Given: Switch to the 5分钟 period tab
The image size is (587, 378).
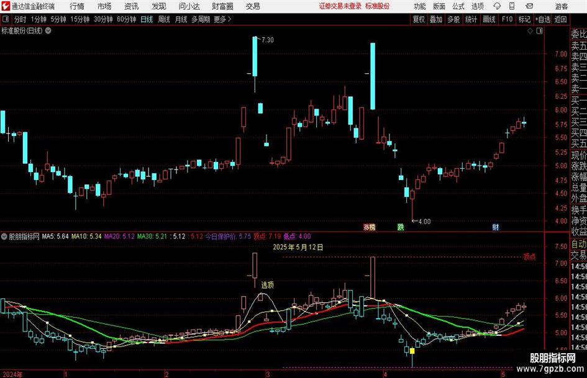Looking at the screenshot, I should pos(58,19).
